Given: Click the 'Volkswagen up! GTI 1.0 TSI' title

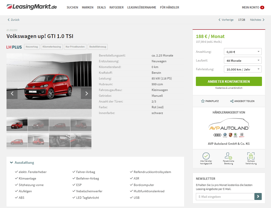Looking at the screenshot, I should point(40,36).
